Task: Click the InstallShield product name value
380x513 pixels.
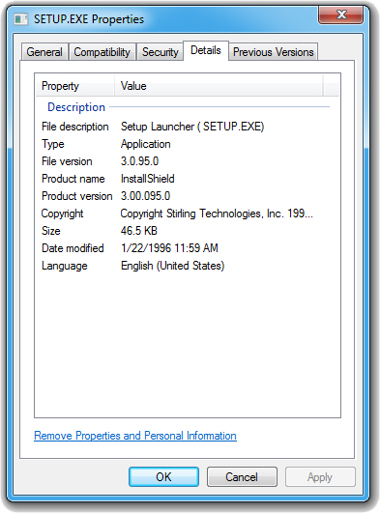Action: click(x=147, y=179)
